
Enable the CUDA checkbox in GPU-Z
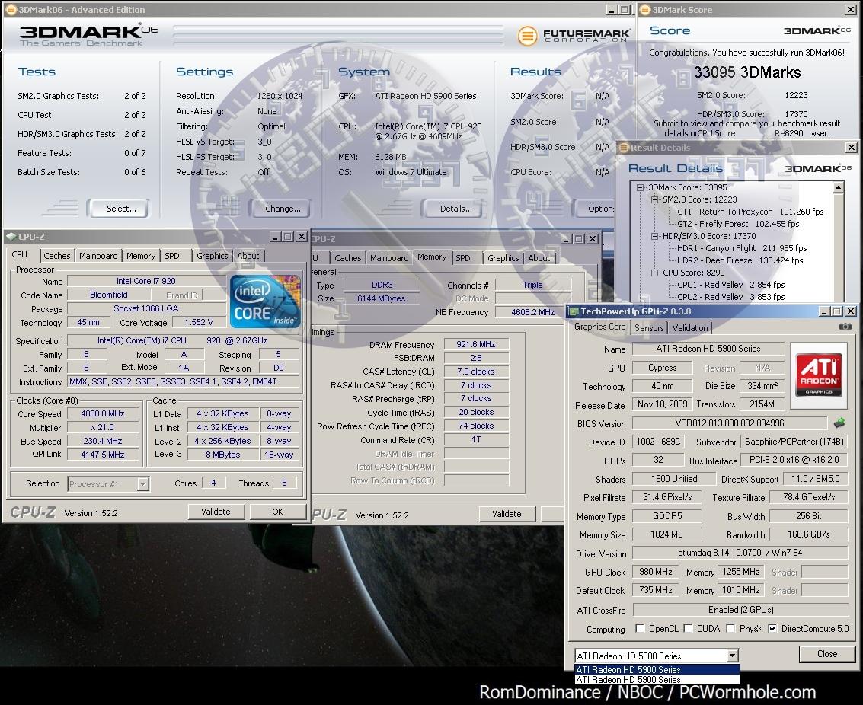click(x=688, y=629)
